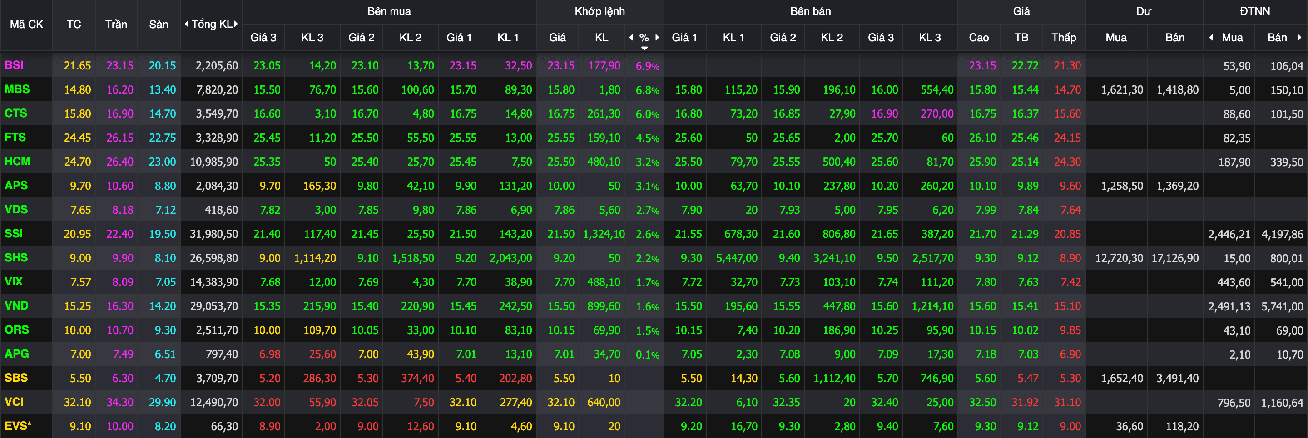The image size is (1308, 438).
Task: Sort by the Mã CK column header
Action: pyautogui.click(x=26, y=25)
